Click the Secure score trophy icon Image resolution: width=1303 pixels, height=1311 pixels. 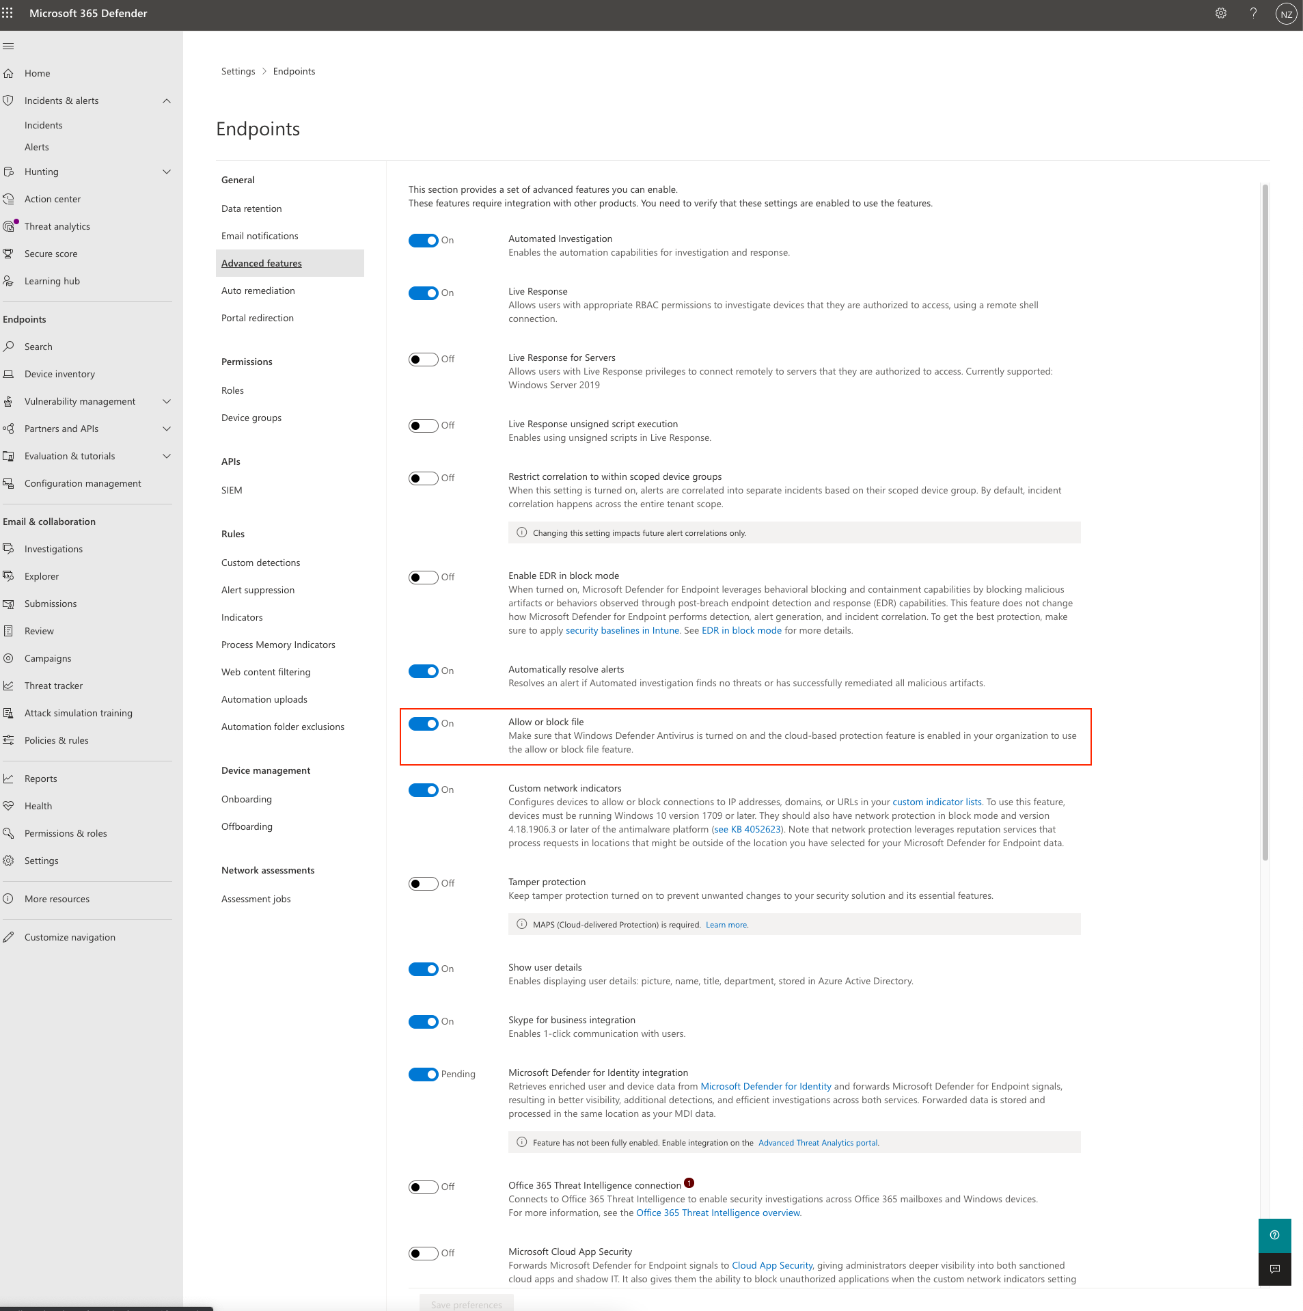coord(8,254)
